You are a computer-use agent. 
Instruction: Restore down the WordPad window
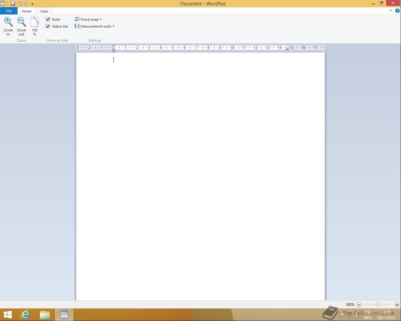382,3
